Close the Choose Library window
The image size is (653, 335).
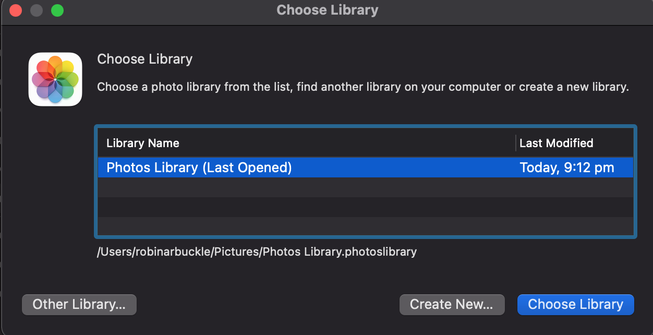tap(16, 10)
